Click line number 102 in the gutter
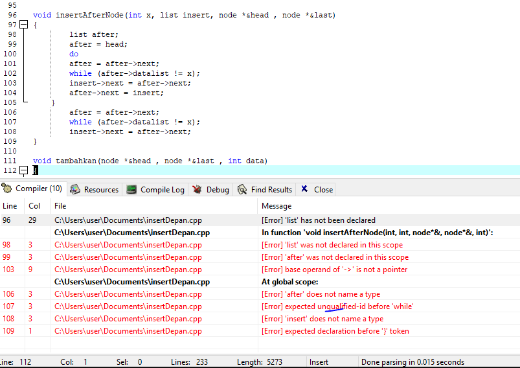The width and height of the screenshot is (520, 368). coord(10,73)
